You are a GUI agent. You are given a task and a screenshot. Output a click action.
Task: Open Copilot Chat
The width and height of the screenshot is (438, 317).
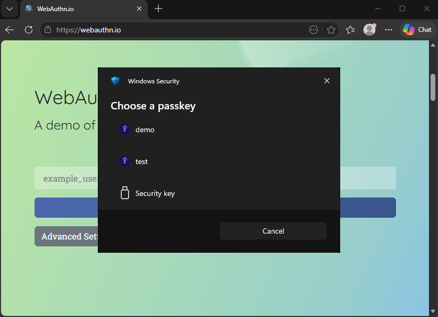(417, 30)
